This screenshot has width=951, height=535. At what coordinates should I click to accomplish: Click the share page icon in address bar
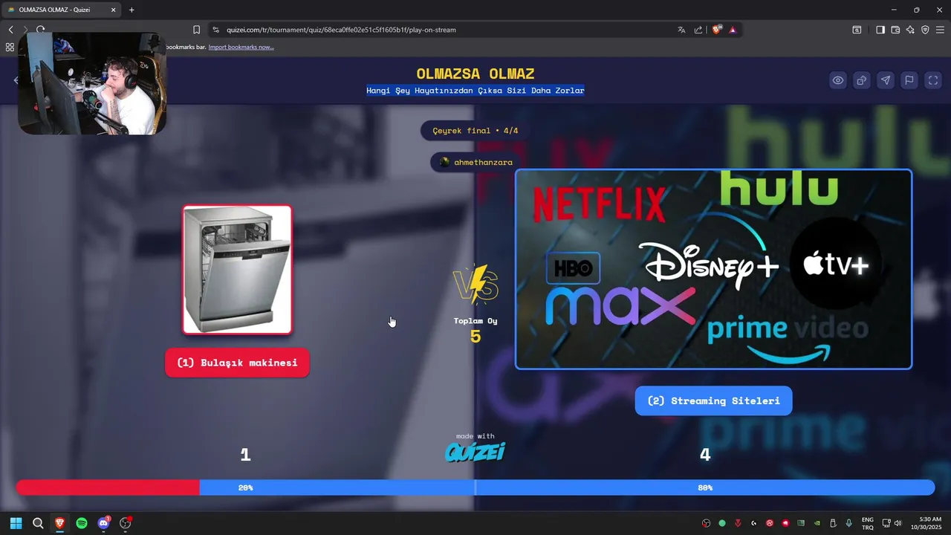click(x=698, y=30)
